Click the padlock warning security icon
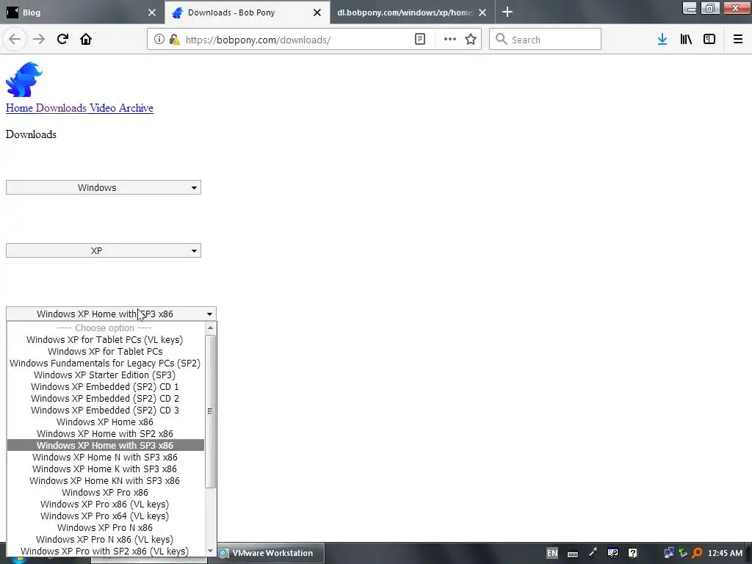Screen dimensions: 752x564 click(174, 40)
